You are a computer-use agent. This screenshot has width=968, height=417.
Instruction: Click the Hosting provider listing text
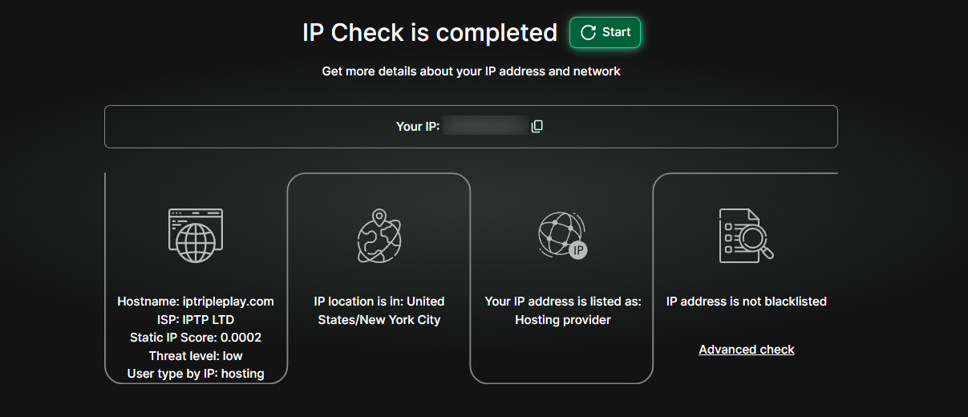pyautogui.click(x=563, y=320)
